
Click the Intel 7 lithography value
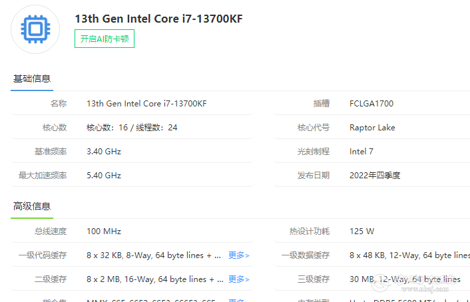(361, 151)
